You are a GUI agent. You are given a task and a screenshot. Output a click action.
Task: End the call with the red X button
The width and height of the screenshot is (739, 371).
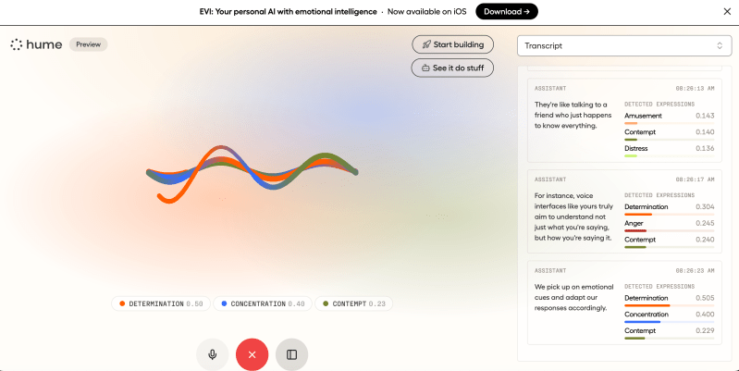(252, 354)
